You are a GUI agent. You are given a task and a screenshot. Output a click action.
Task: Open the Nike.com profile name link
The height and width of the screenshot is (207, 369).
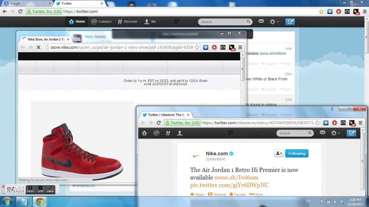[217, 154]
